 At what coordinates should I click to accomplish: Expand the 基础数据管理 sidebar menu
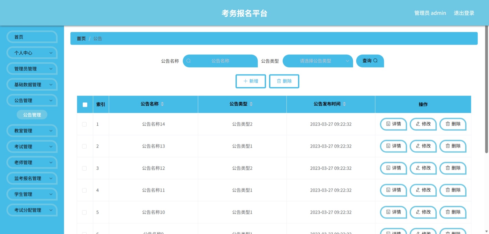point(32,85)
